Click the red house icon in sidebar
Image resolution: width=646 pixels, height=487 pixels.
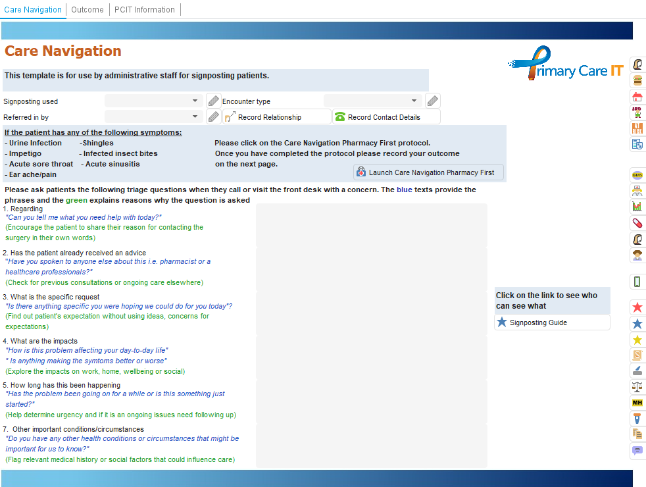tap(637, 97)
